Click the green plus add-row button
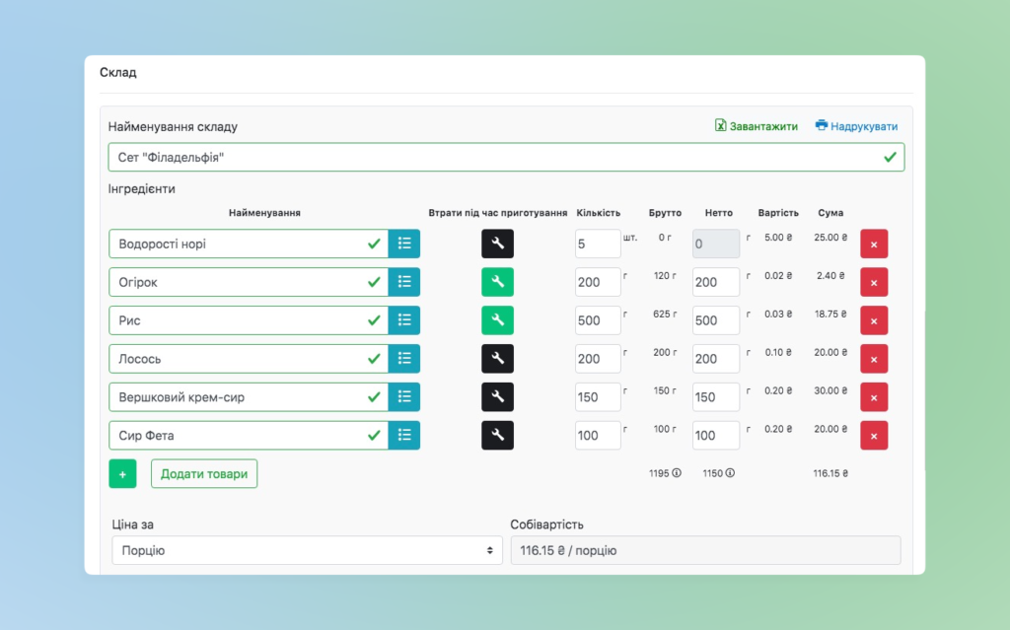The width and height of the screenshot is (1010, 630). 122,474
